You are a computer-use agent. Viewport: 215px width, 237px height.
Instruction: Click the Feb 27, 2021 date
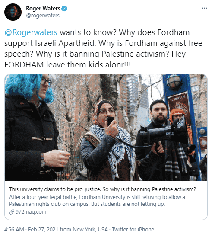(43, 230)
